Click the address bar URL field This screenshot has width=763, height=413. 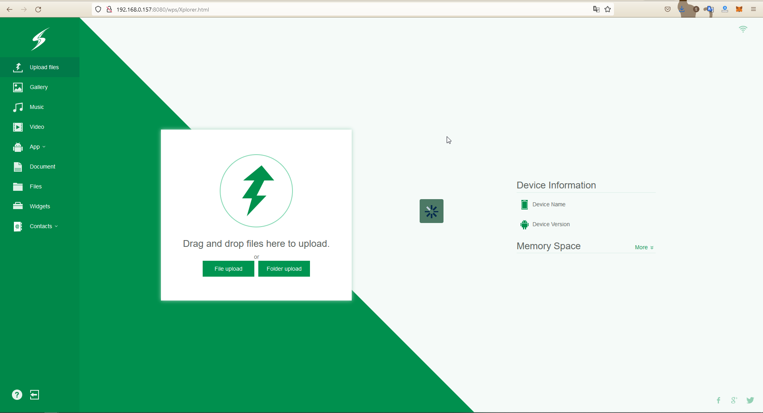pos(352,9)
